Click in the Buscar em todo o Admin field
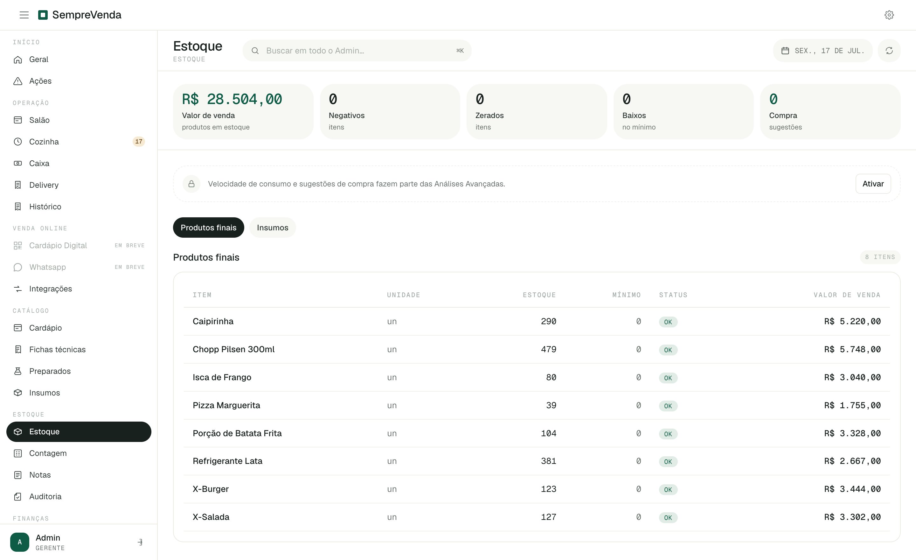 [x=357, y=51]
